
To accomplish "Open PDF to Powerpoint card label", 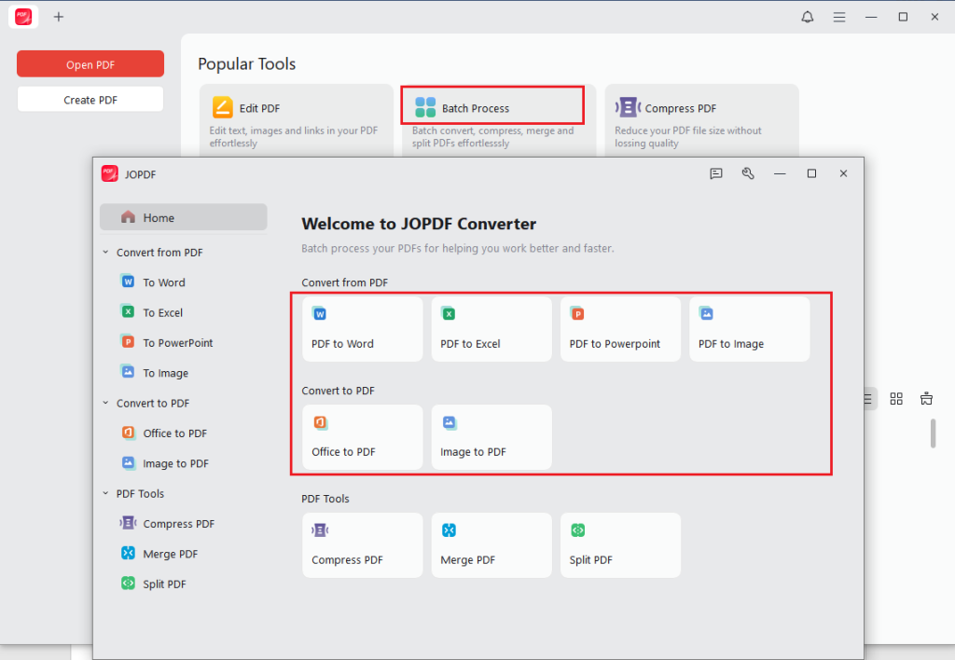I will (615, 344).
